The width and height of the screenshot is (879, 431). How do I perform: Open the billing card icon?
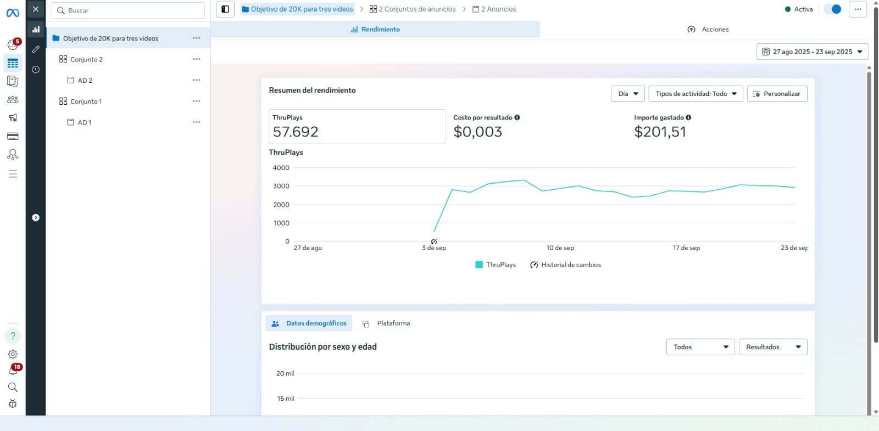click(x=13, y=136)
